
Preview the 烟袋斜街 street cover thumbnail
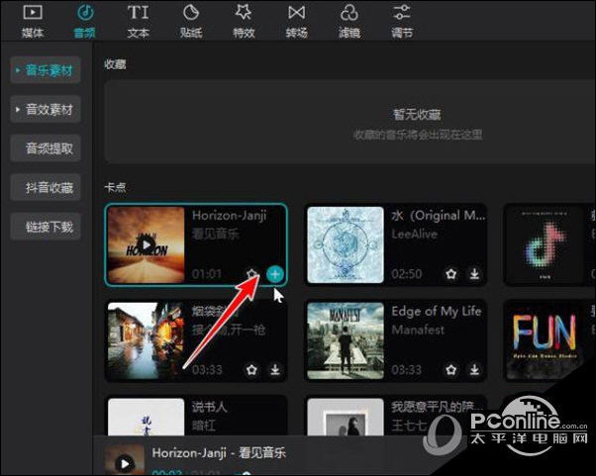146,340
